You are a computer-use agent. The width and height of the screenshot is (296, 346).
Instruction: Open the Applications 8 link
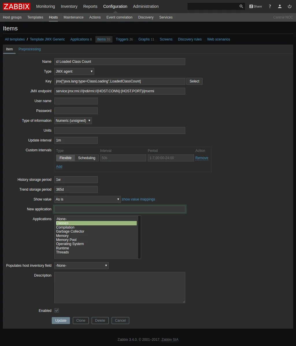81,39
